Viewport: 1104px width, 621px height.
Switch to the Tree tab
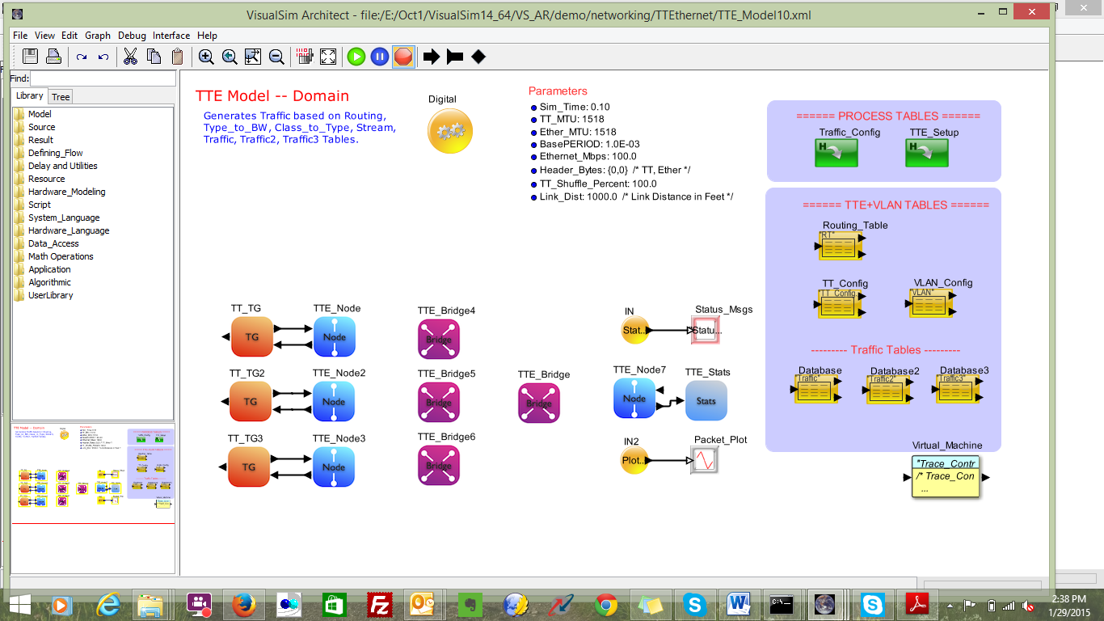[61, 97]
